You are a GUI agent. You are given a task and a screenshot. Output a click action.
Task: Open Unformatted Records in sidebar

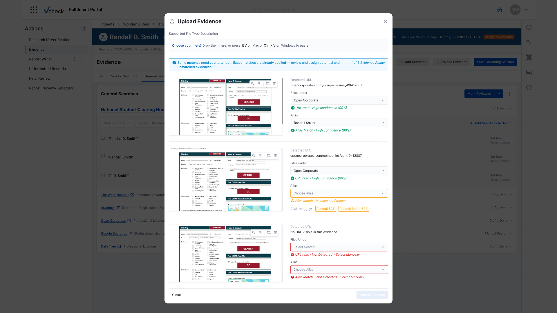[x=47, y=69]
